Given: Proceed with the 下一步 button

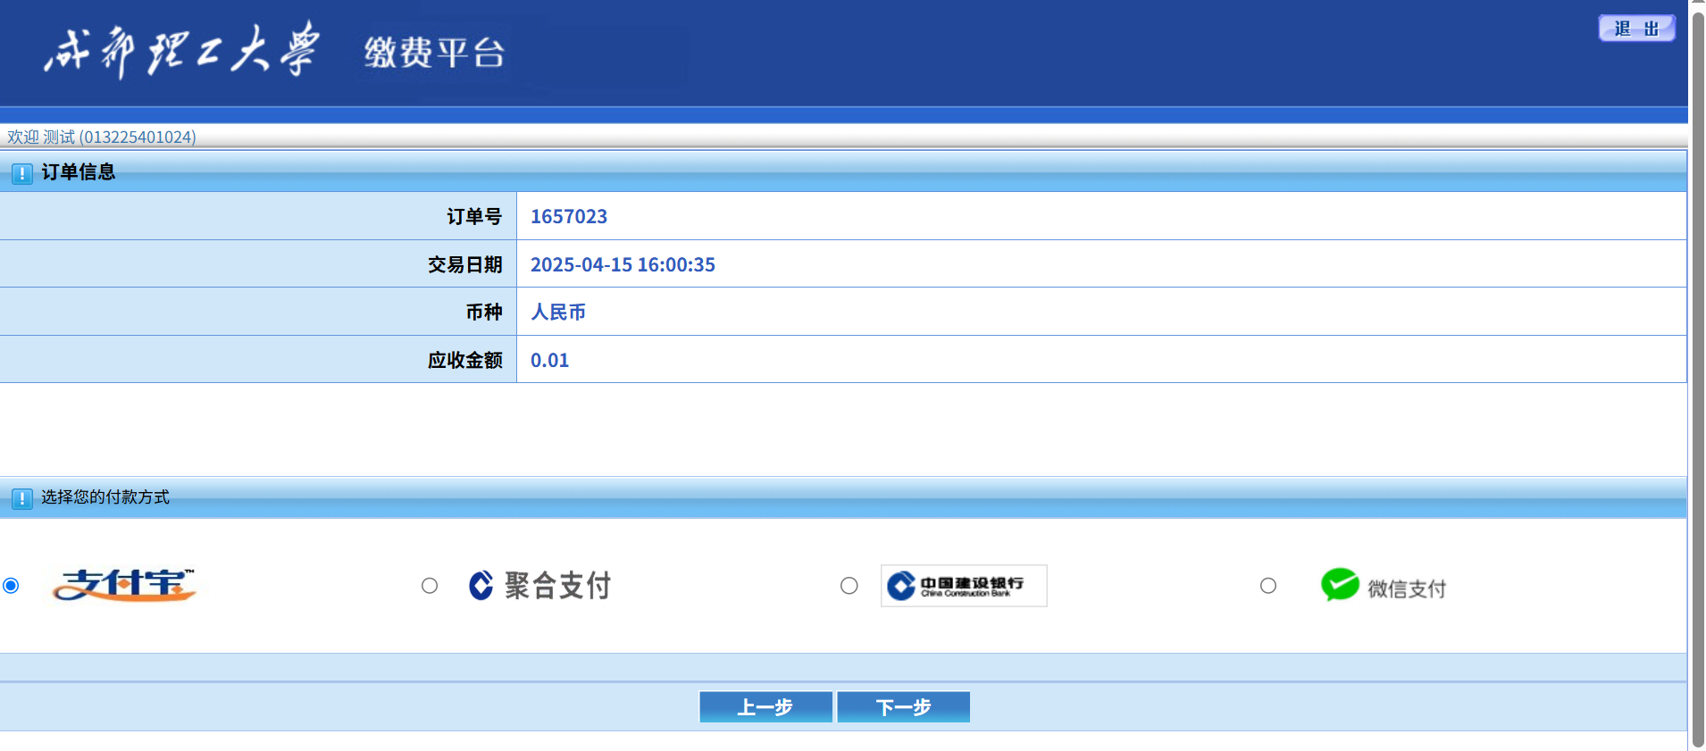Looking at the screenshot, I should point(903,707).
